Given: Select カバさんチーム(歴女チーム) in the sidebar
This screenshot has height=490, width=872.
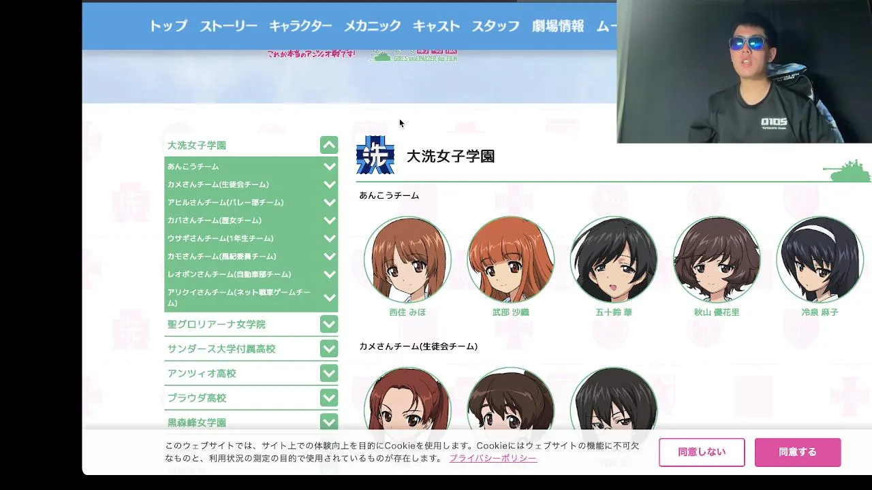Looking at the screenshot, I should (215, 220).
